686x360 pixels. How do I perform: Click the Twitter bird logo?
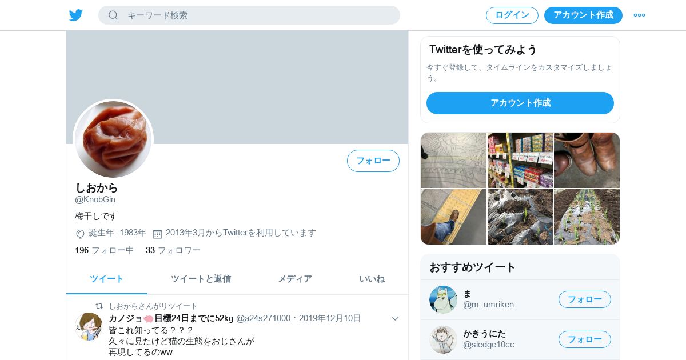tap(76, 15)
